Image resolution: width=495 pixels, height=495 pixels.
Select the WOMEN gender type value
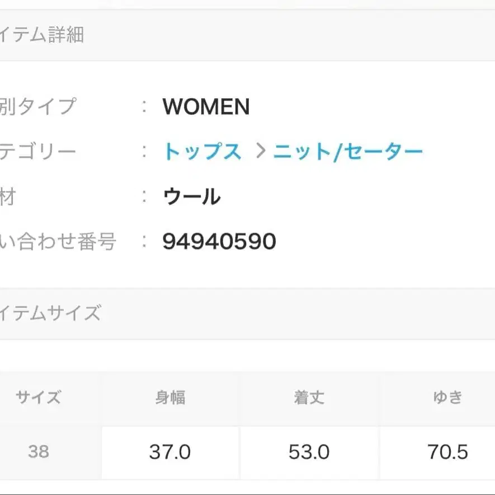pyautogui.click(x=205, y=107)
